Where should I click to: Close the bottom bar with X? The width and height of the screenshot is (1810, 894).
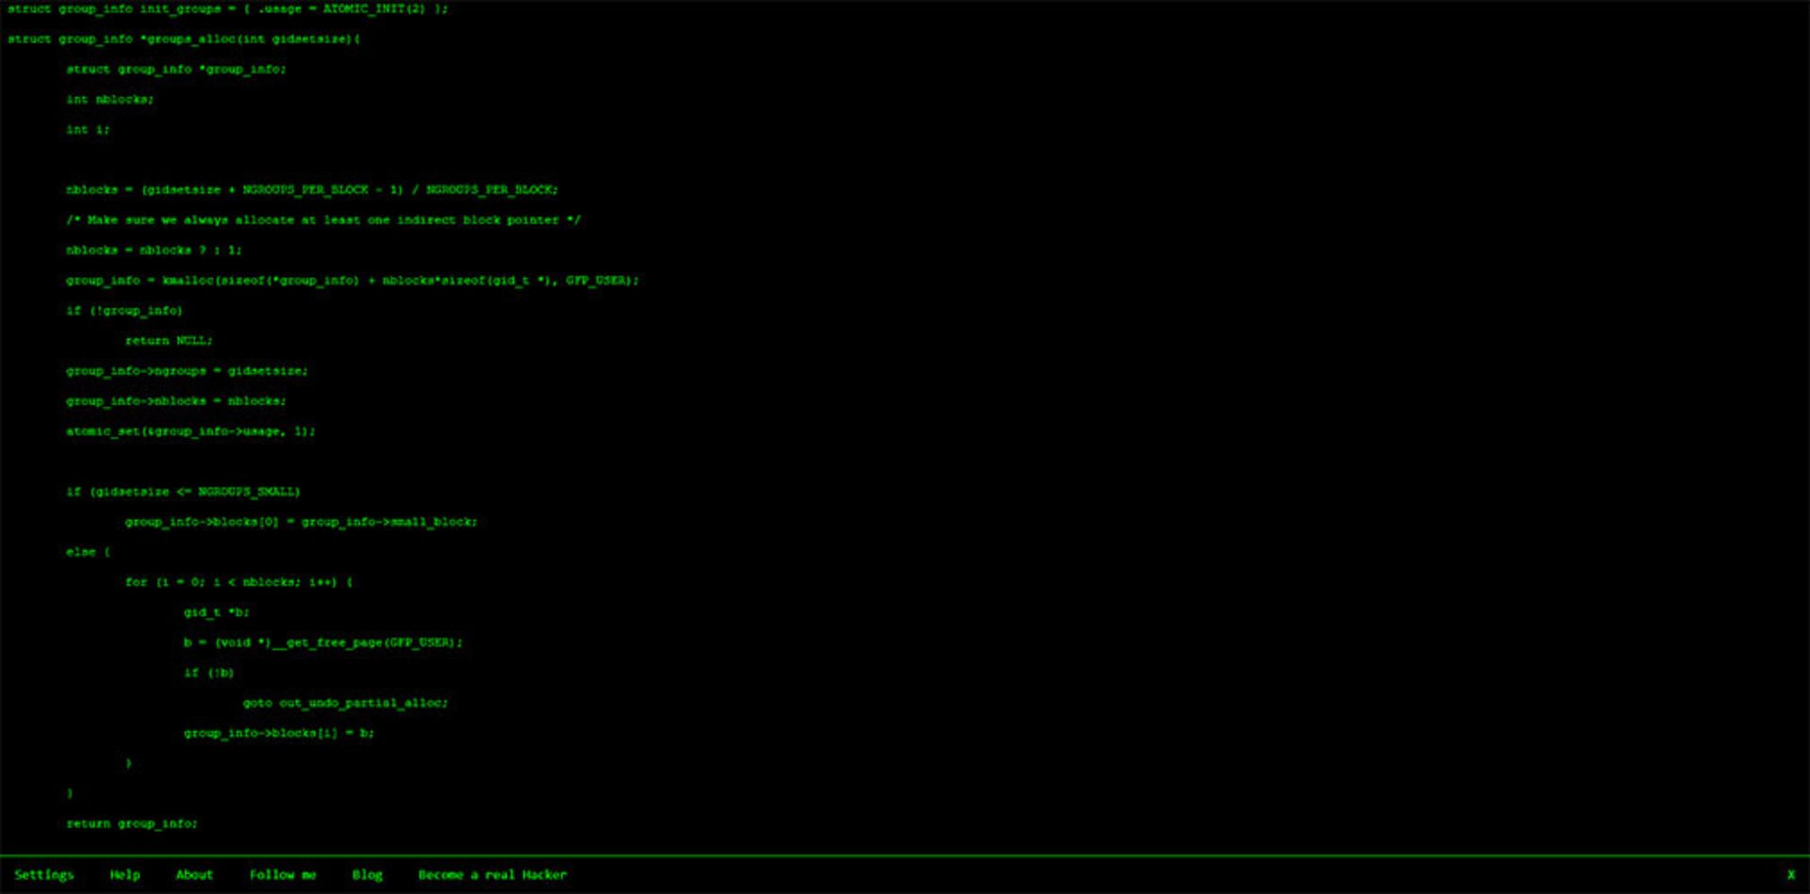1791,874
